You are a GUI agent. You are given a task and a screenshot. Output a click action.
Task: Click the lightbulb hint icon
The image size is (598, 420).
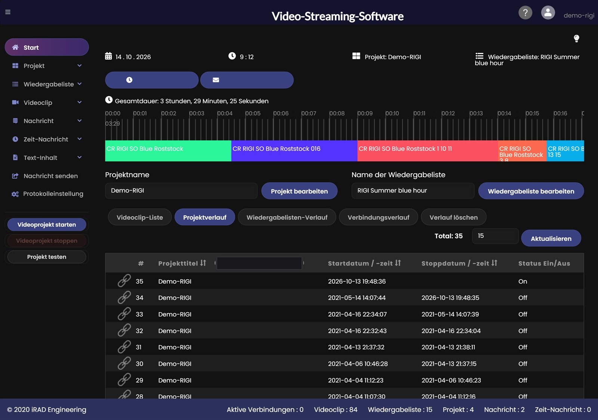click(576, 38)
